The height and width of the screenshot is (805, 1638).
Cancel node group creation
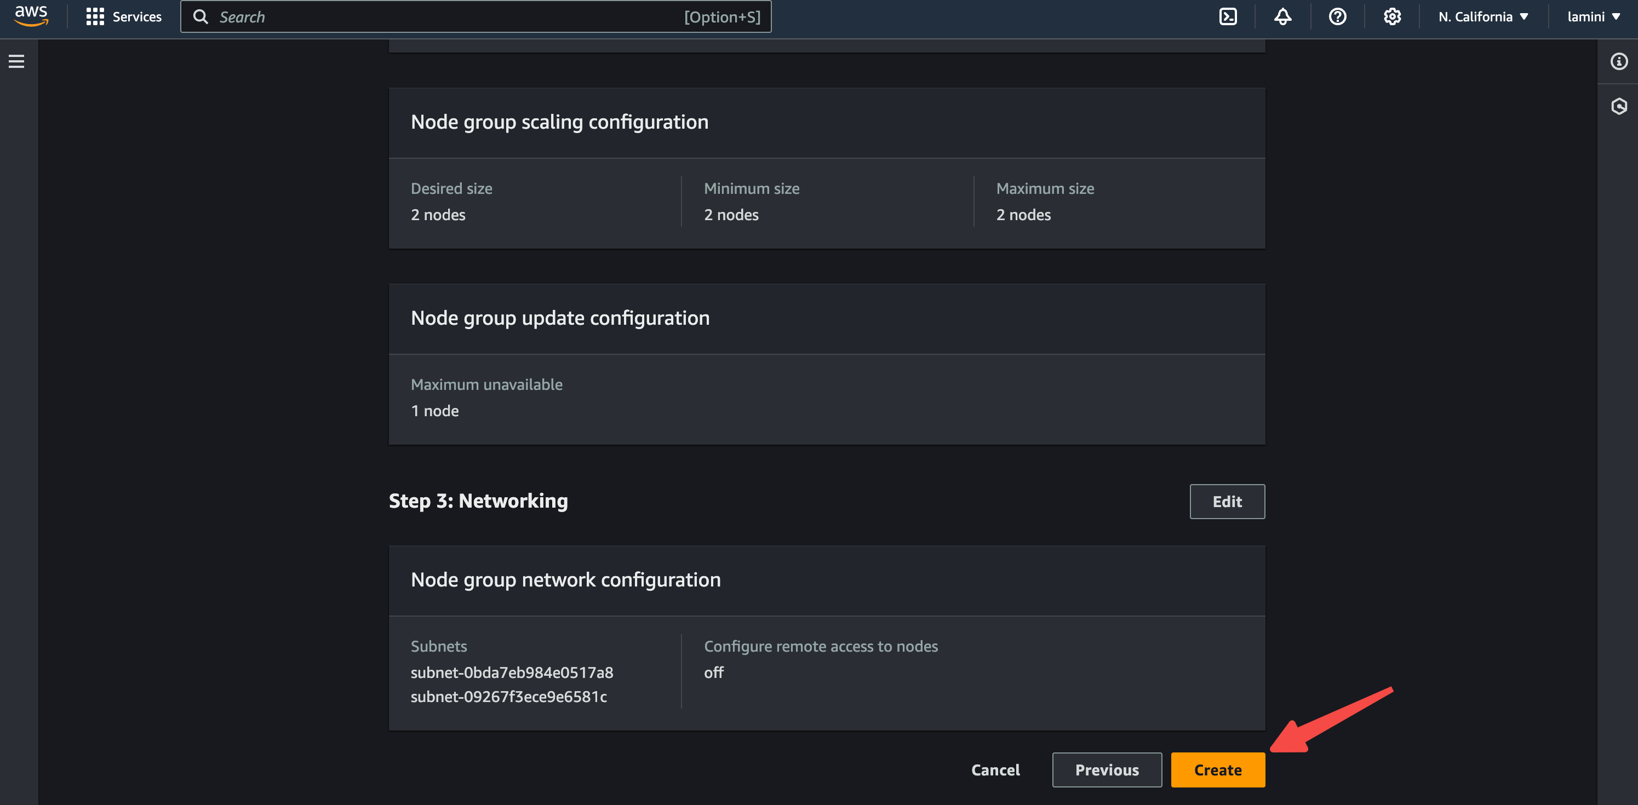coord(995,770)
